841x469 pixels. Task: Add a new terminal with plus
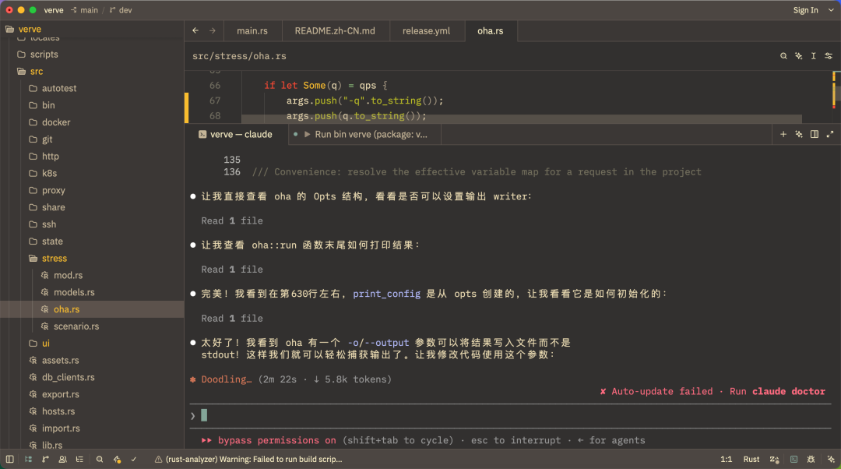coord(783,134)
